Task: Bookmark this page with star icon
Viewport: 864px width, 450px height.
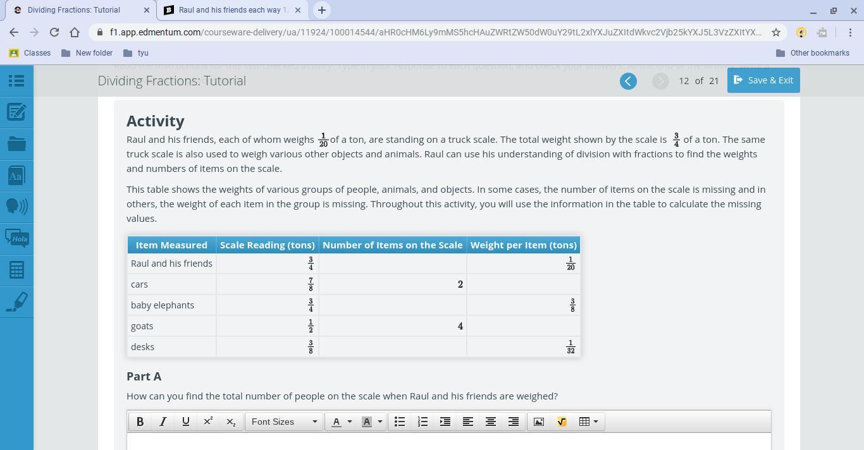Action: point(776,32)
